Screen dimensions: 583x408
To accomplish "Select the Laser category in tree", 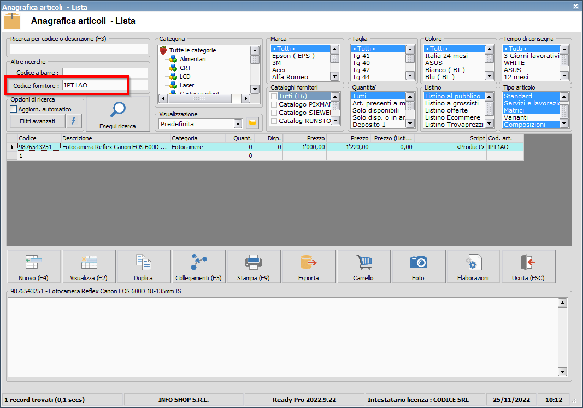I will pyautogui.click(x=187, y=85).
